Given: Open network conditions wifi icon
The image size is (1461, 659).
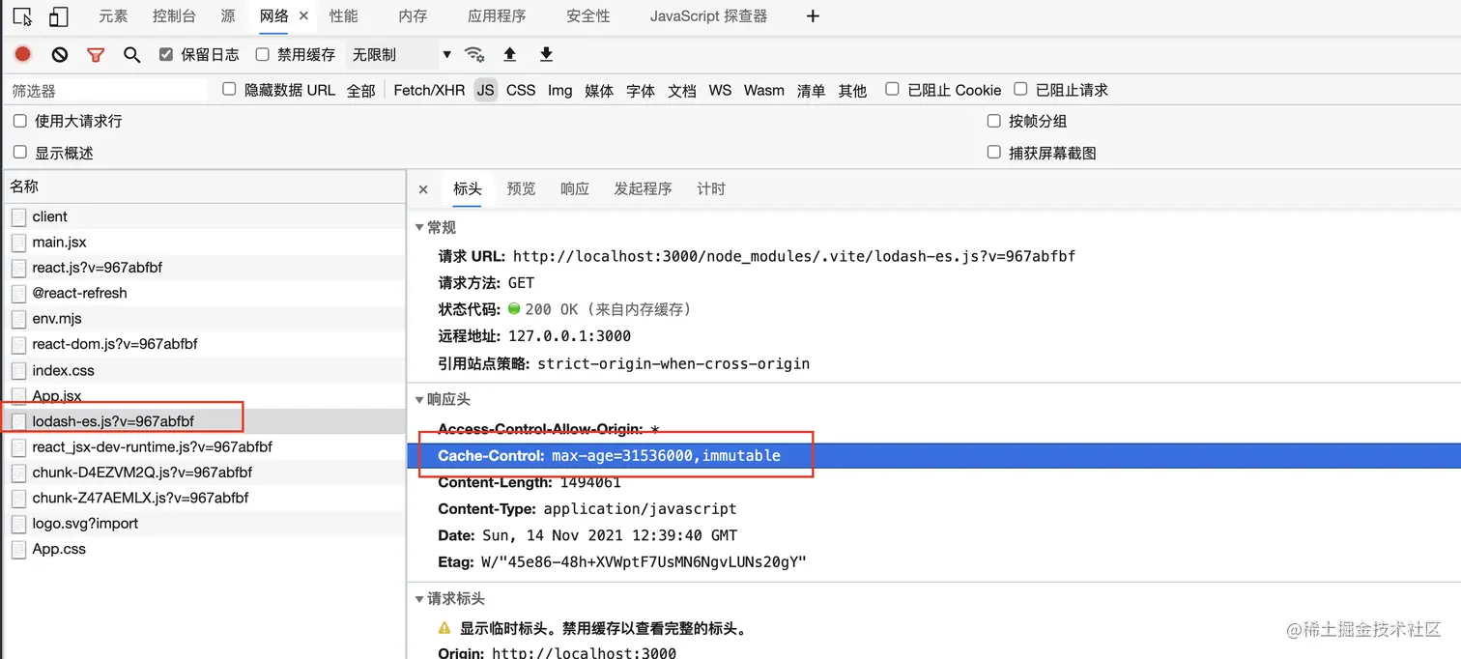Looking at the screenshot, I should click(x=473, y=54).
